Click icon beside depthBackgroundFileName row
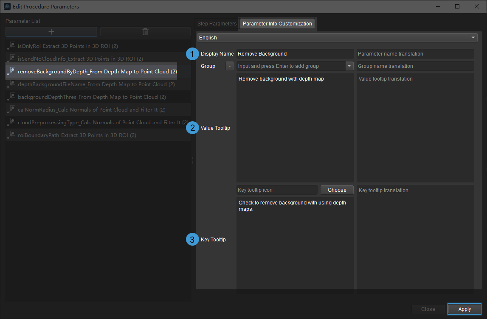The image size is (487, 319). 11,84
